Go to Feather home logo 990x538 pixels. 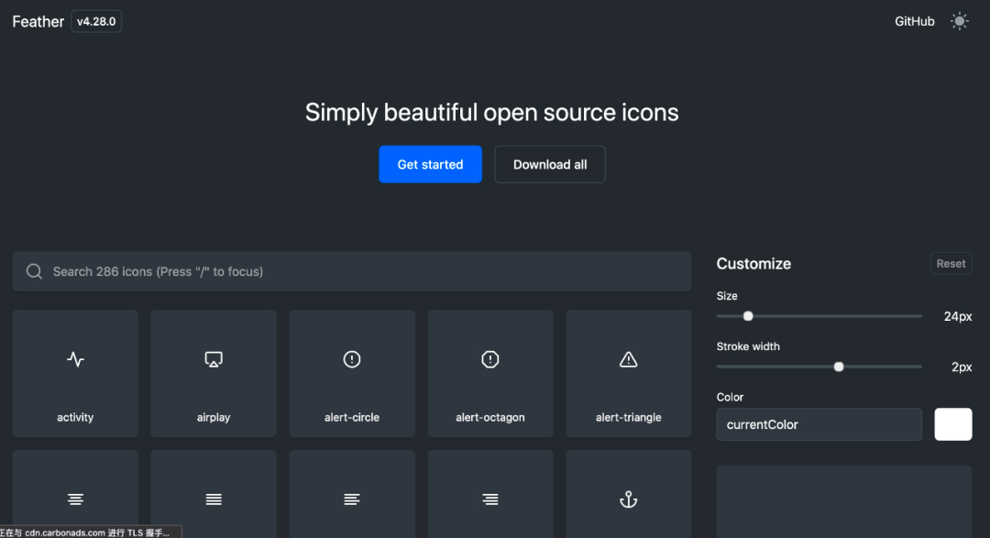pyautogui.click(x=38, y=21)
